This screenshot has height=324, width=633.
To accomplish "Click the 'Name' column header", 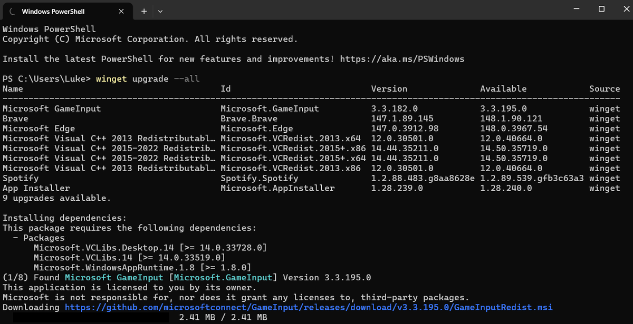I will point(13,89).
